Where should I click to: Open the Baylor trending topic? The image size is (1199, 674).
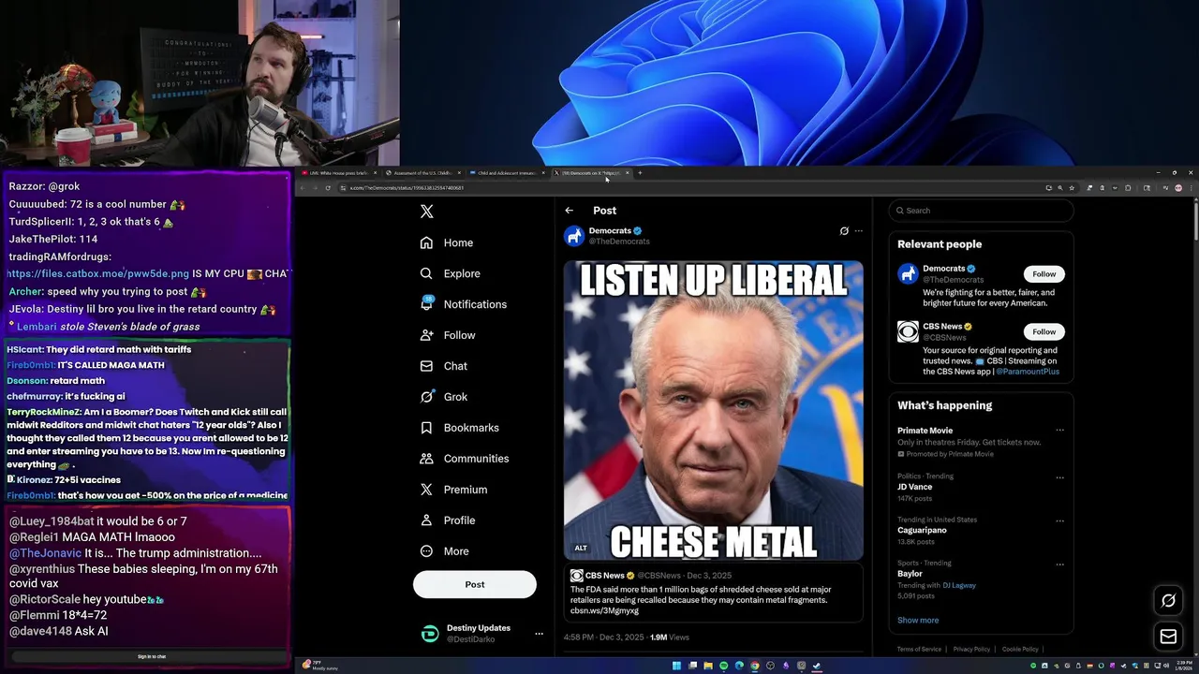pos(910,574)
